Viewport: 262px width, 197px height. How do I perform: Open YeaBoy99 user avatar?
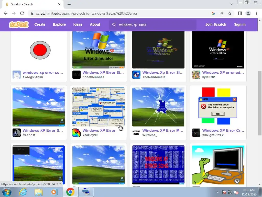pyautogui.click(x=76, y=133)
